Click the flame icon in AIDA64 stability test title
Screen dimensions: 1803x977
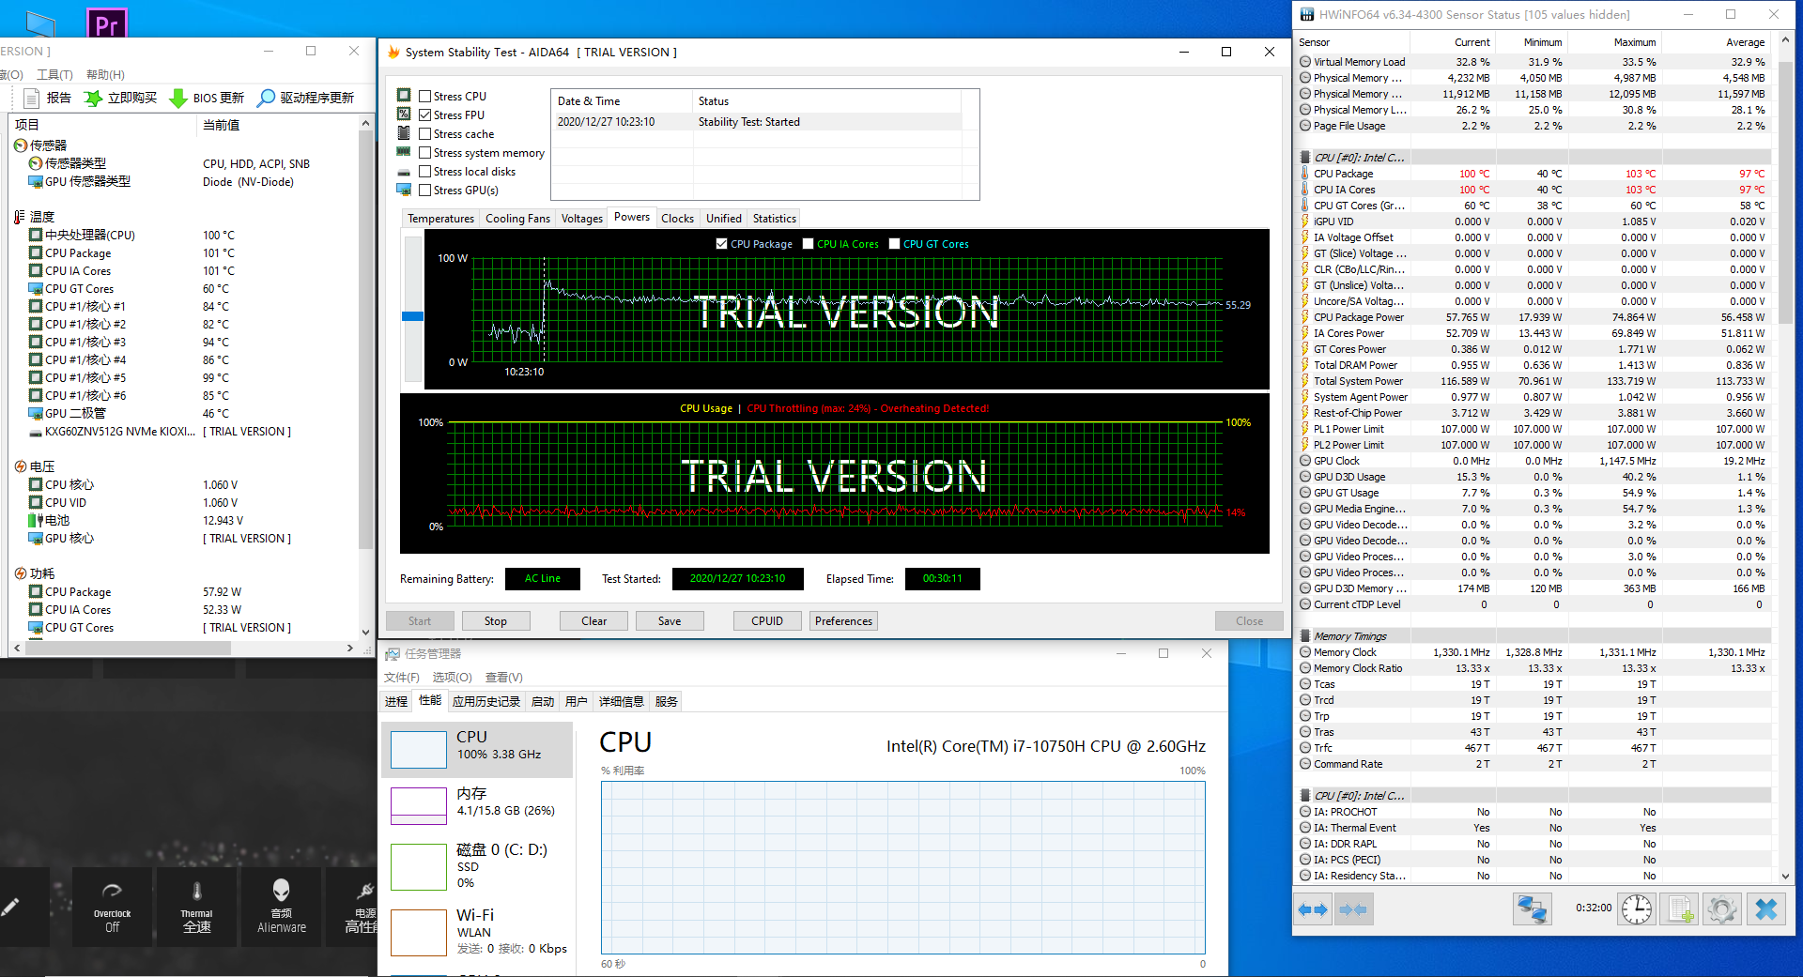pos(393,53)
